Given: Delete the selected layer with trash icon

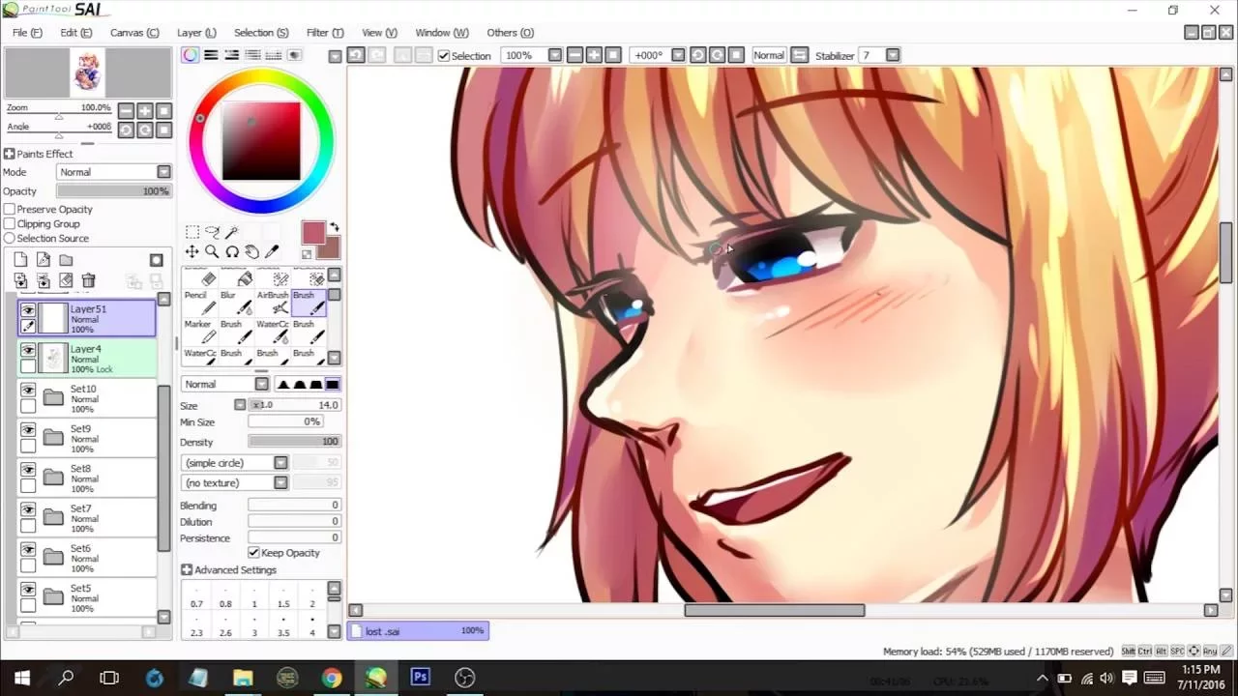Looking at the screenshot, I should coord(88,281).
